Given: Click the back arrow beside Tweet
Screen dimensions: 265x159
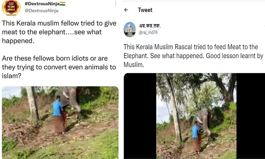Looking at the screenshot, I should click(126, 10).
